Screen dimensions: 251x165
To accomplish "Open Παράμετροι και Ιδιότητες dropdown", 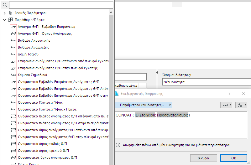I will click(144, 105).
